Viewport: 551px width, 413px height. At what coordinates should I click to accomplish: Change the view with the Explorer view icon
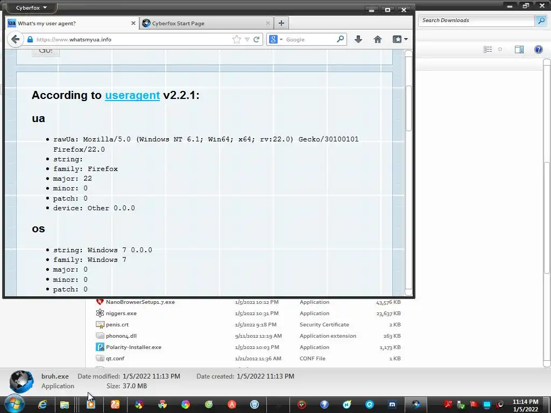(x=488, y=49)
